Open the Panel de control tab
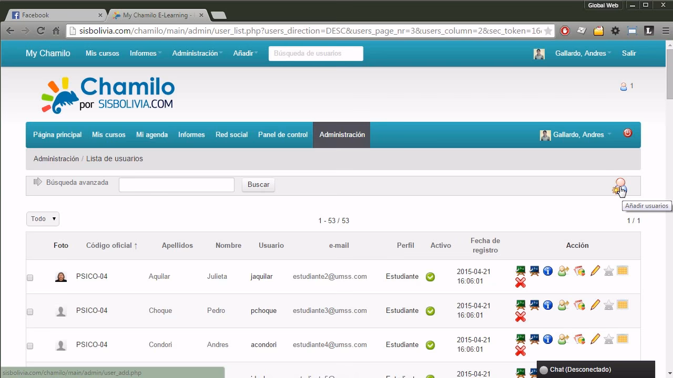Screen dimensions: 673x378 [x=282, y=135]
